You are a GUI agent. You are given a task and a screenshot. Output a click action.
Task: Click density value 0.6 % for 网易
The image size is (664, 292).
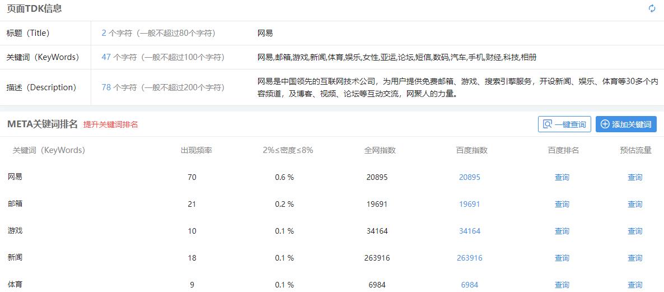coord(284,177)
